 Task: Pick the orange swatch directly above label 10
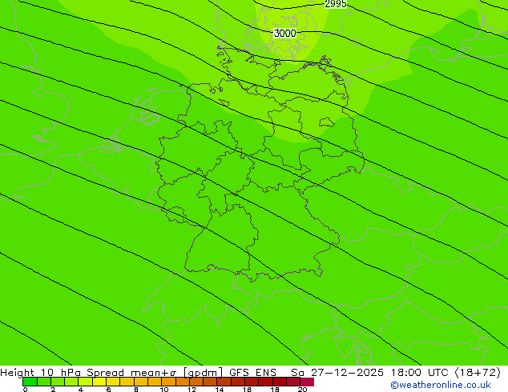pyautogui.click(x=168, y=382)
